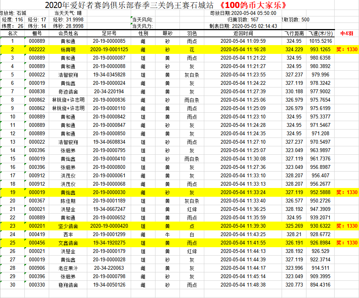Select member name 西丰
The height and width of the screenshot is (298, 359).
pyautogui.click(x=68, y=235)
